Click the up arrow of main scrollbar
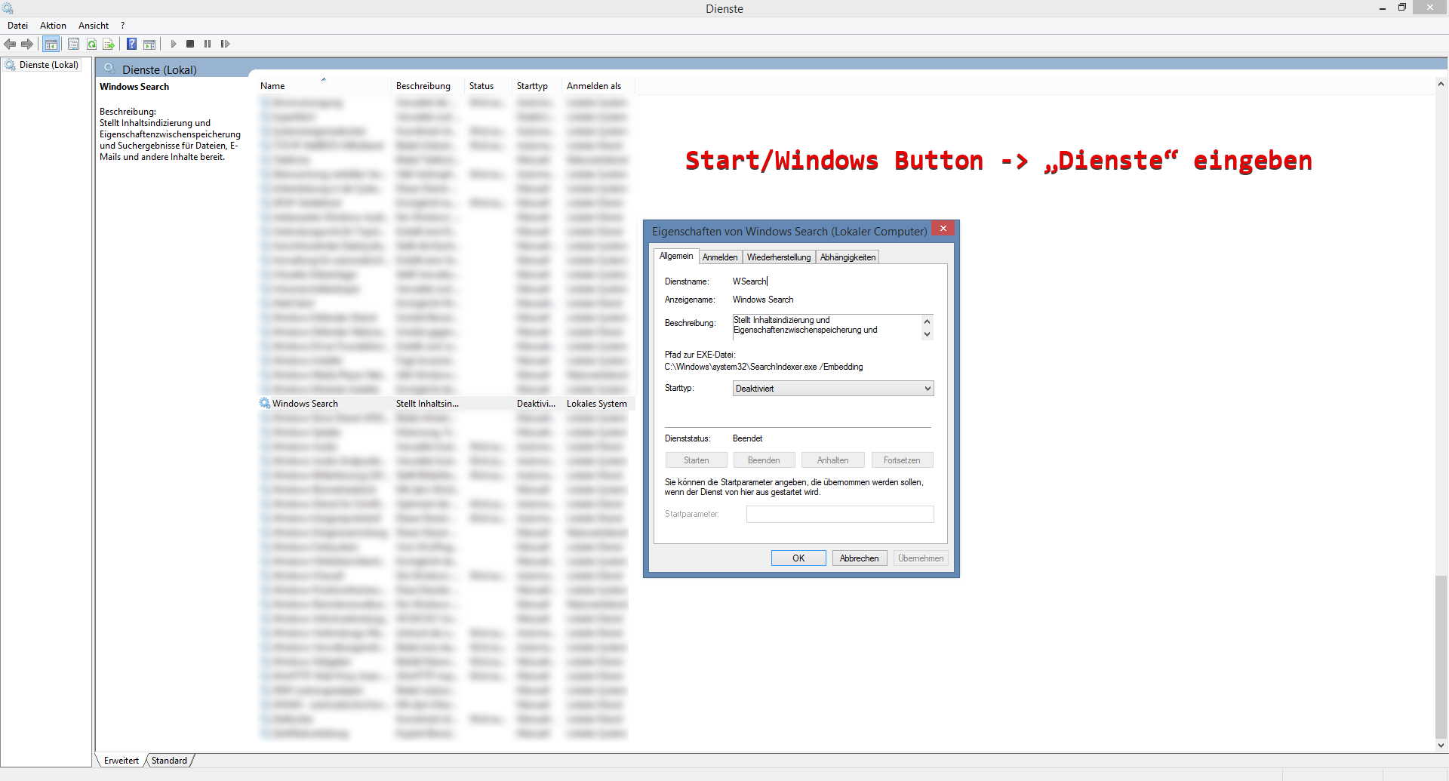 (1441, 84)
